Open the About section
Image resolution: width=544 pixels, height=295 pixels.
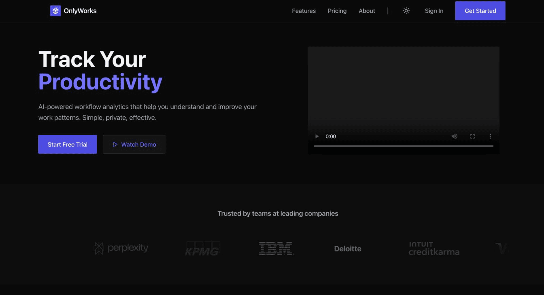[367, 11]
